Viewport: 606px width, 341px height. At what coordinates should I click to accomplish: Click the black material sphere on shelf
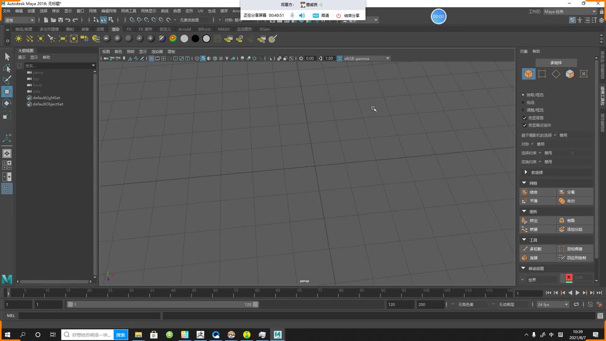coord(195,39)
